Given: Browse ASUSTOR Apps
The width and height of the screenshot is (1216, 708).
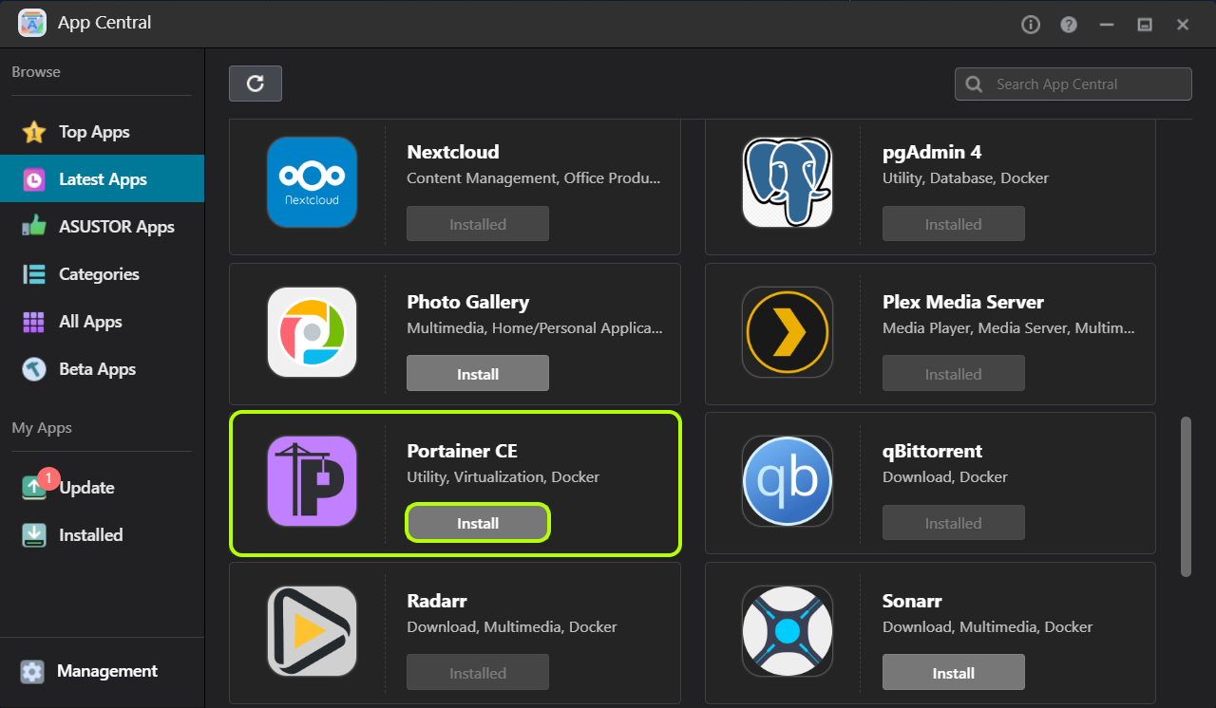Looking at the screenshot, I should [x=102, y=227].
